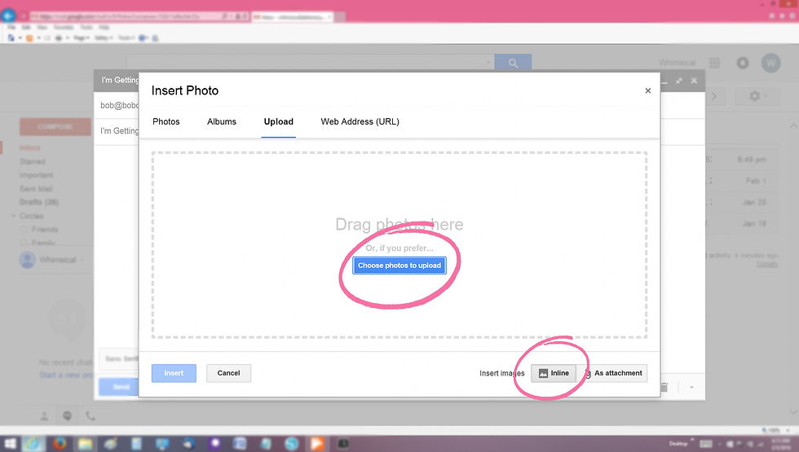Click the contacts person icon in chat bar
Viewport: 799px width, 452px height.
pos(44,416)
